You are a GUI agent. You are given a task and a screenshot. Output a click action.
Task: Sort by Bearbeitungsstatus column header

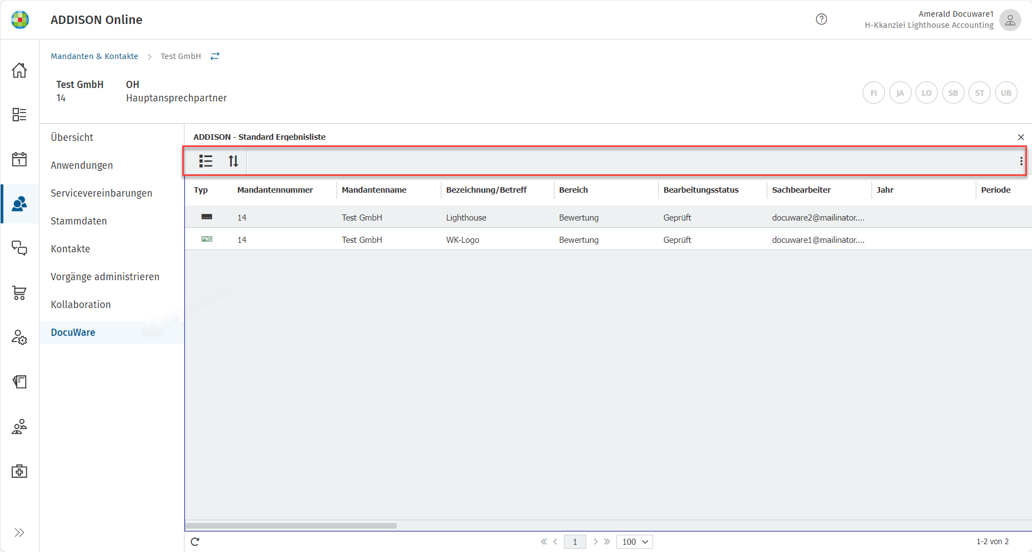[x=701, y=190]
